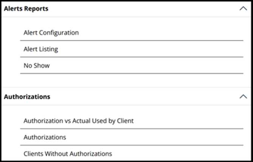The height and width of the screenshot is (162, 253).
Task: Collapse the Alerts Reports section chevron
Action: 243,8
